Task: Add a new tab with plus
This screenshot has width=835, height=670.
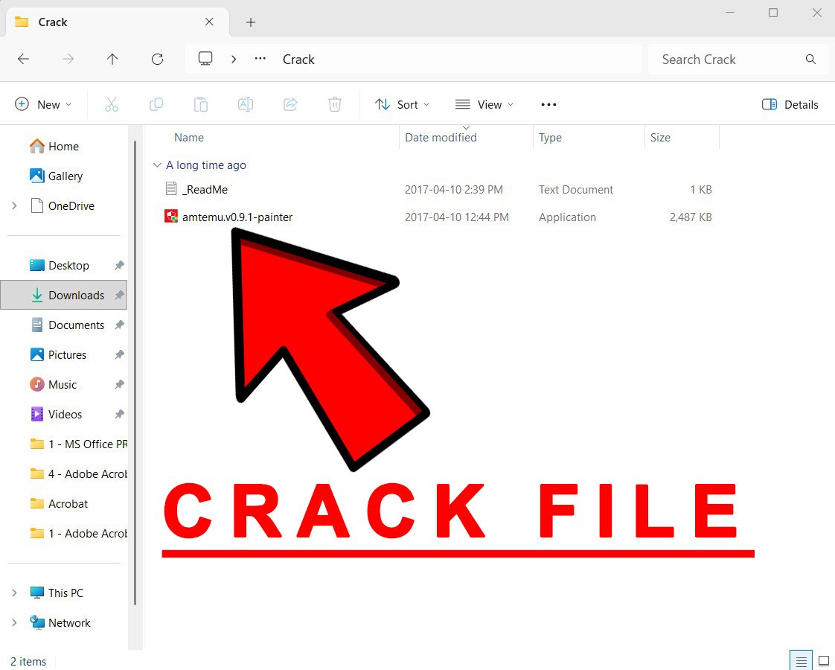Action: tap(251, 22)
